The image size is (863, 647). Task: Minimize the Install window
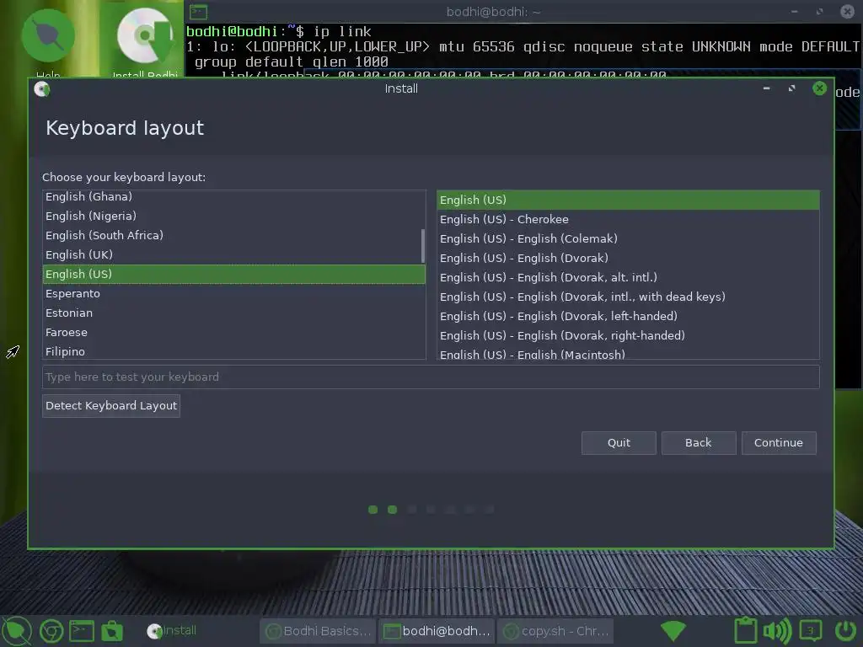pos(766,88)
